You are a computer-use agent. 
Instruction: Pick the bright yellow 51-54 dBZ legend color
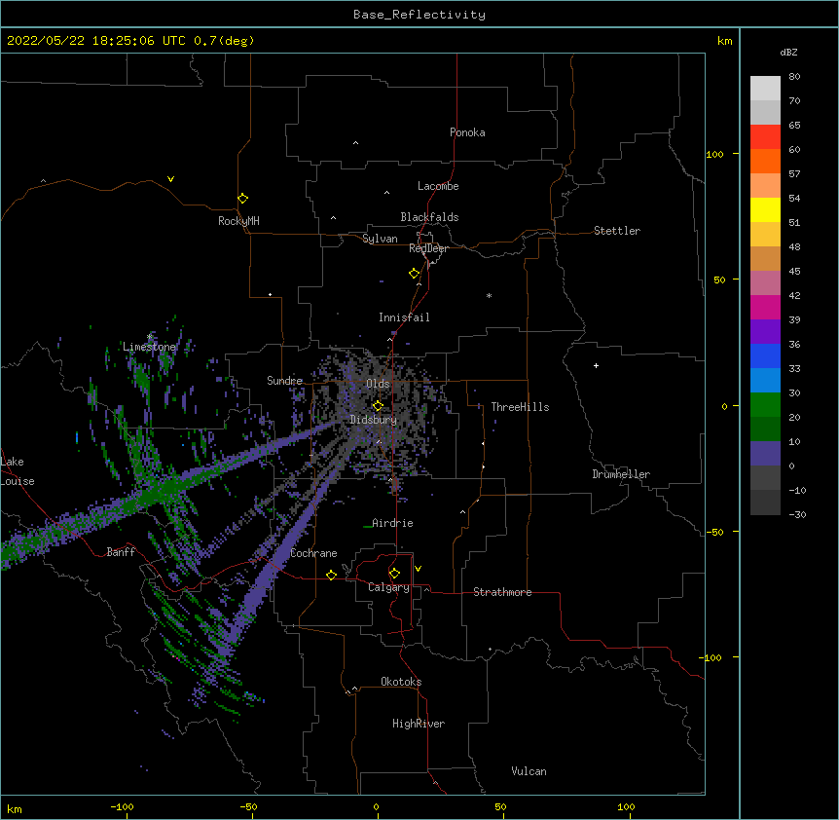(765, 209)
